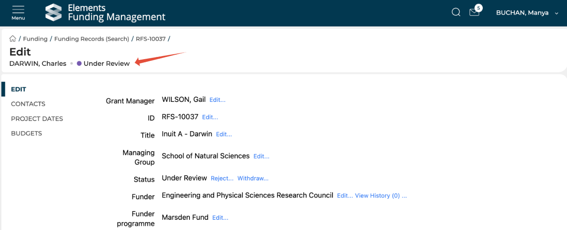Switch to the CONTACTS sidebar tab
The height and width of the screenshot is (230, 567).
pos(28,104)
